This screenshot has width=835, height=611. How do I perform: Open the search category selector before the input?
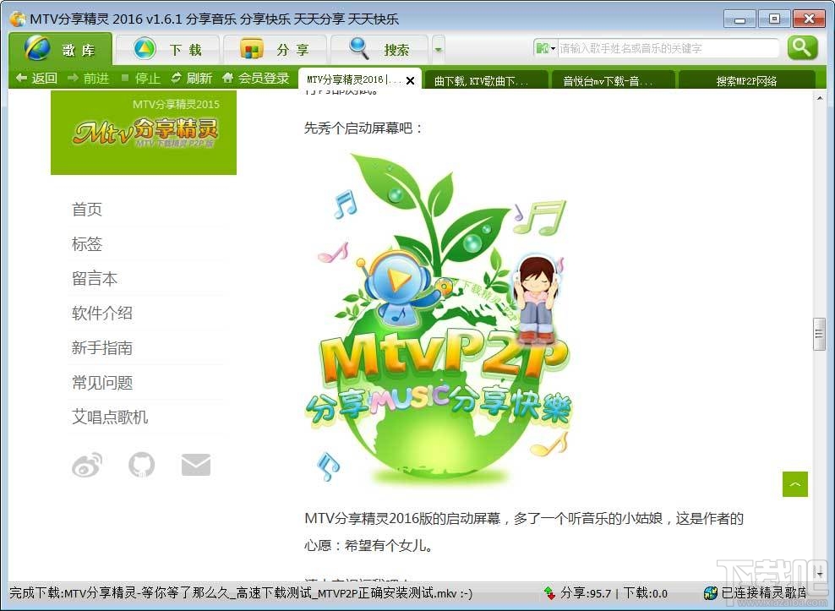click(x=545, y=48)
